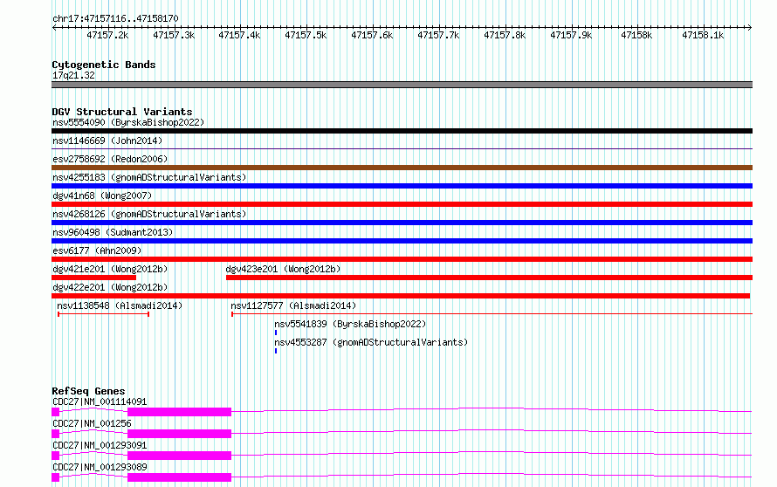Select the large magenta exon of NM_001293089

[x=179, y=477]
